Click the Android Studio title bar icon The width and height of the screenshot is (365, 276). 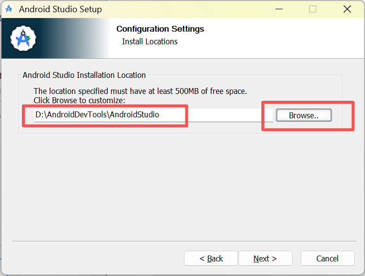(x=9, y=9)
